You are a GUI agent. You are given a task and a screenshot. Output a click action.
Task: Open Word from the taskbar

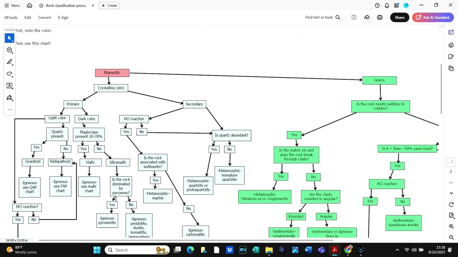308,250
